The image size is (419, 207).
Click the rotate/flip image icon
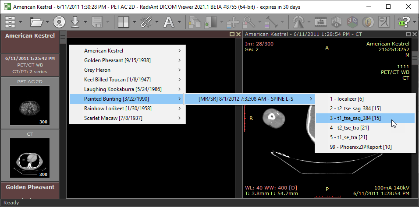pyautogui.click(x=299, y=22)
